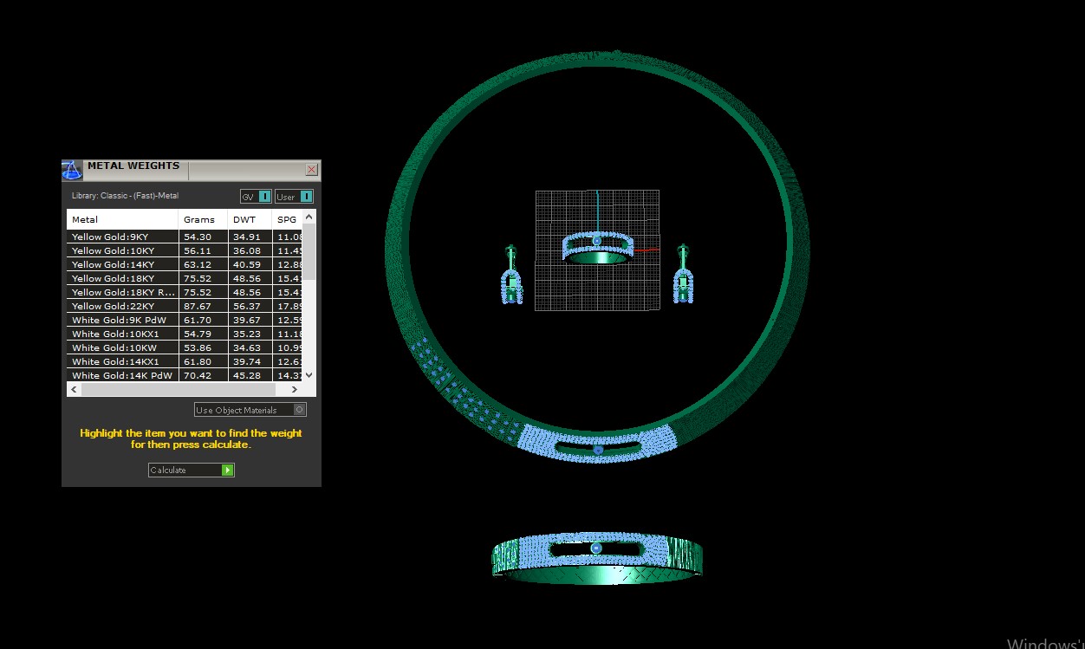Click the Matrix logo icon in Metal Weights header
1085x649 pixels.
pyautogui.click(x=73, y=170)
